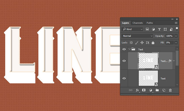Switch to the Channels tab
The height and width of the screenshot is (111, 184).
click(x=138, y=23)
